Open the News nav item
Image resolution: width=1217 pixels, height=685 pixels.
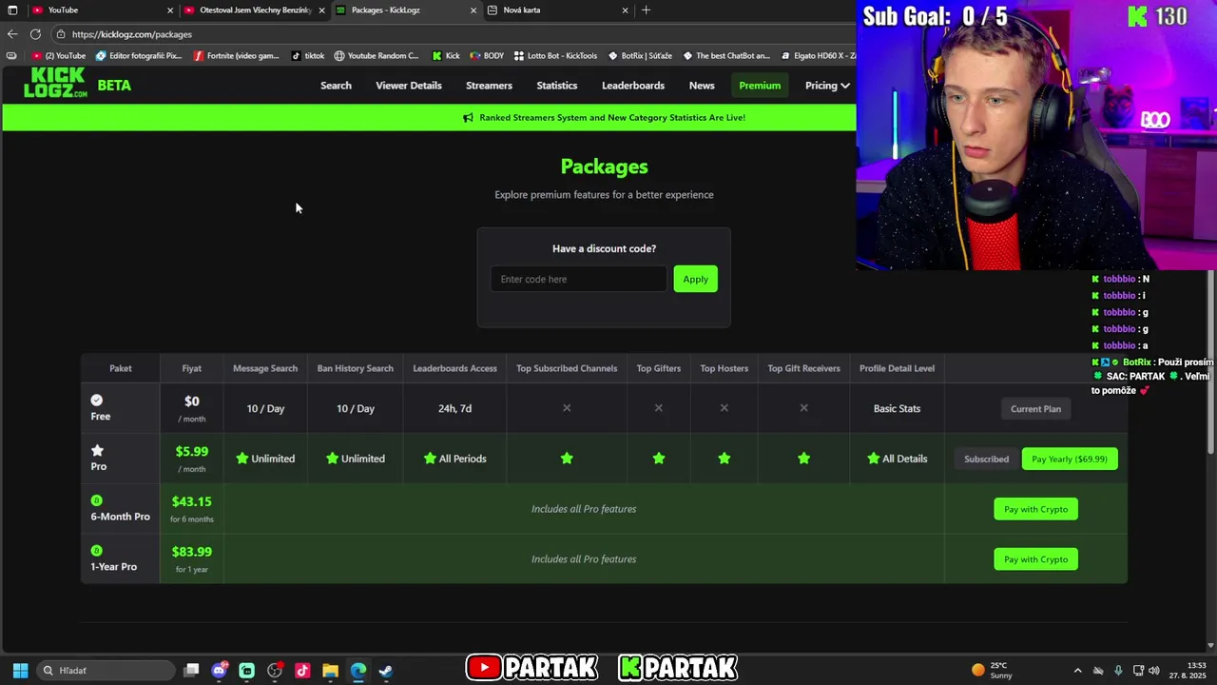tap(702, 86)
